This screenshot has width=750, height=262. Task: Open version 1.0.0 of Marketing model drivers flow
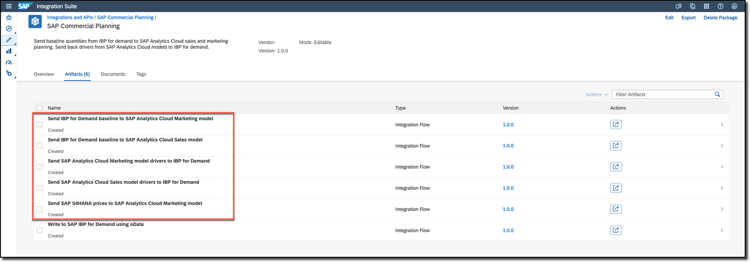pos(508,167)
